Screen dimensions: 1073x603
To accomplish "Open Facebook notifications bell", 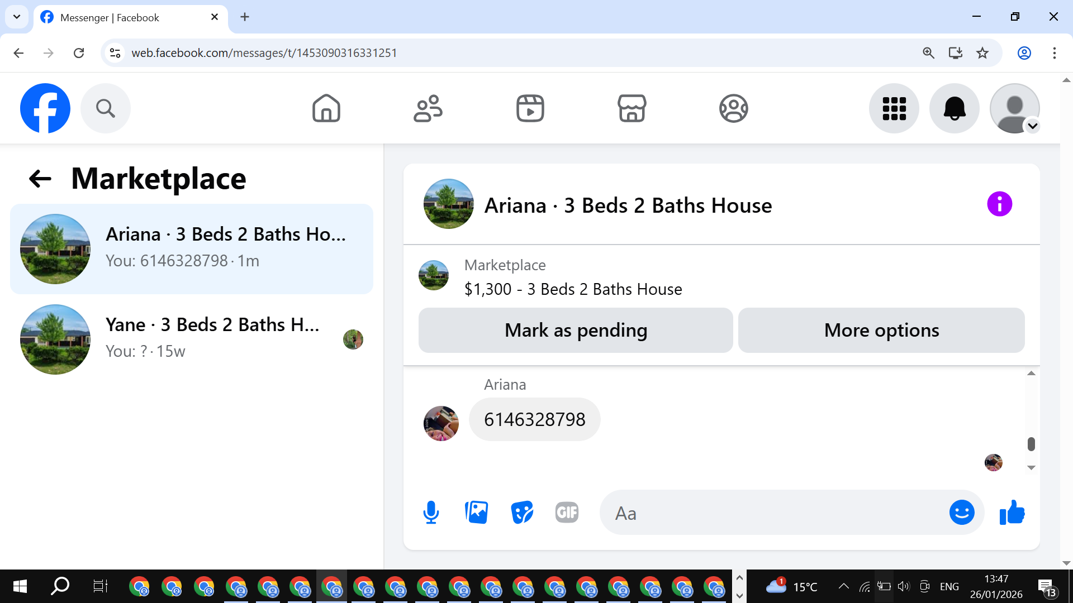I will (954, 108).
